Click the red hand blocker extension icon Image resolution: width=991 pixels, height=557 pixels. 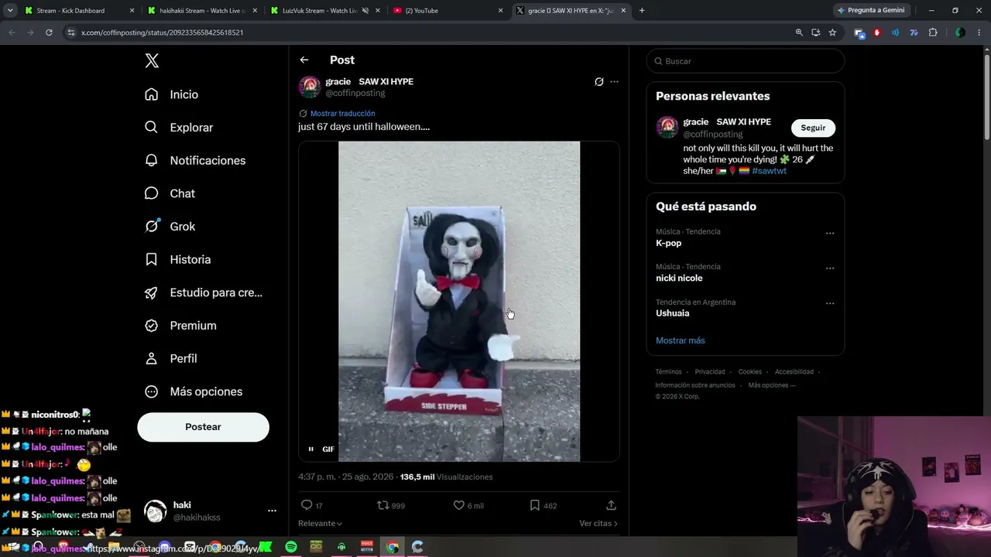877,32
